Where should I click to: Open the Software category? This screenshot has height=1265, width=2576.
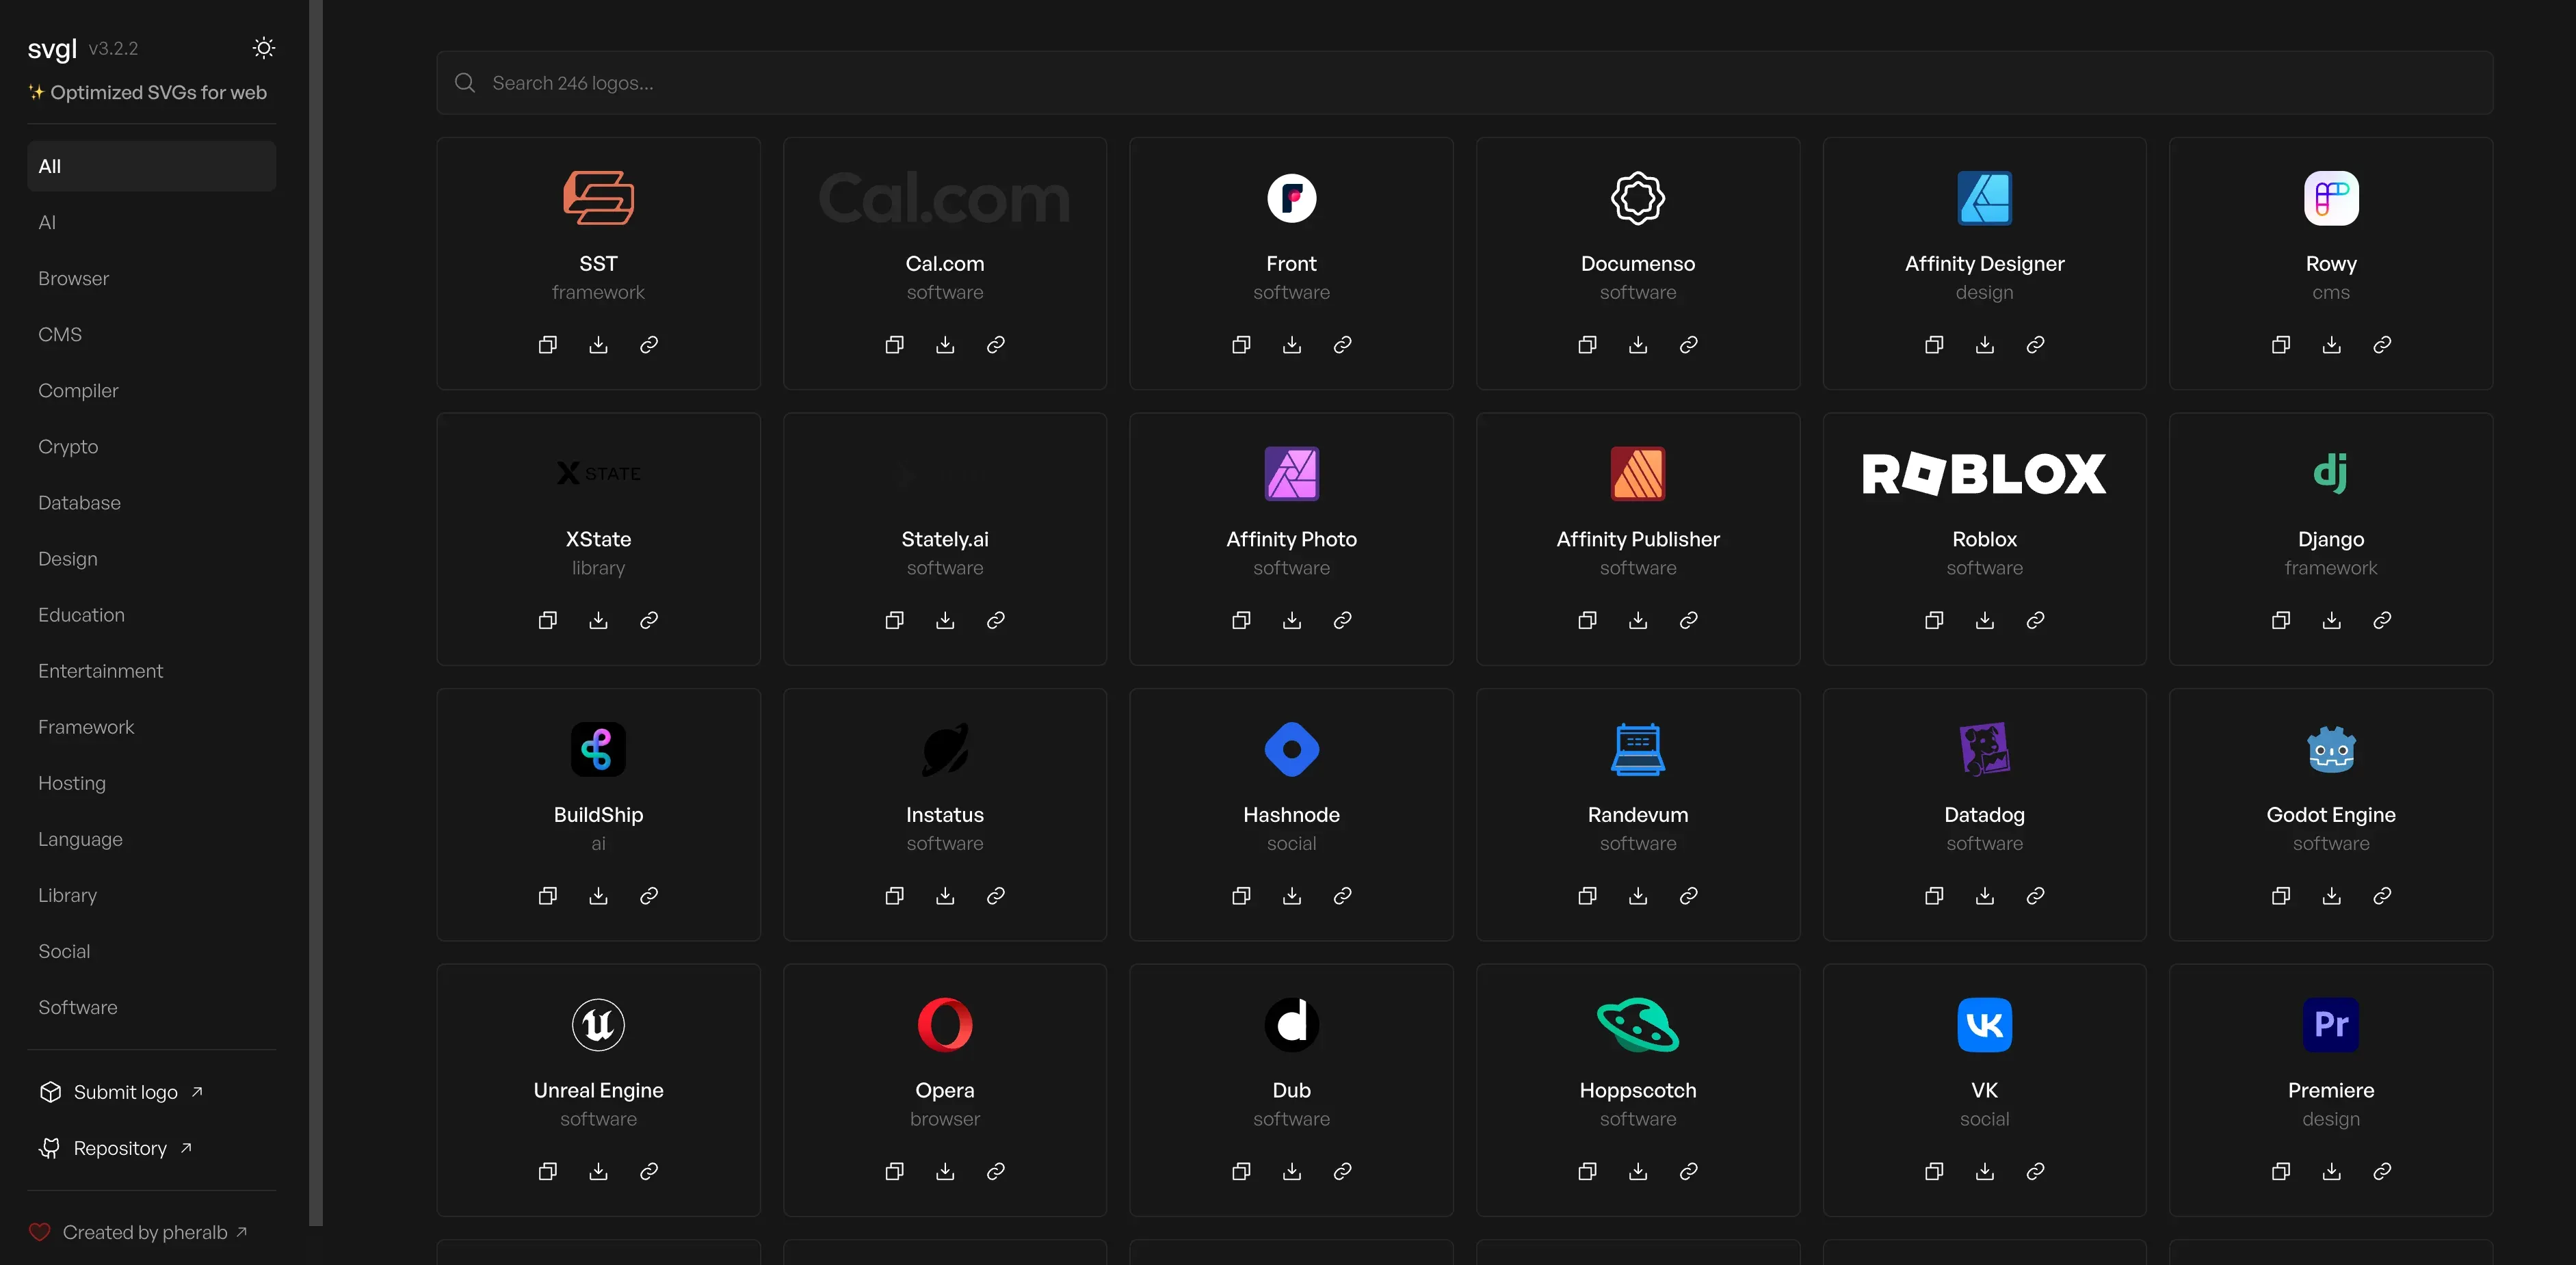(x=152, y=1006)
